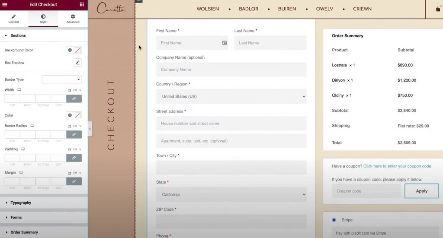Open the Border Type dropdown
The width and height of the screenshot is (443, 238).
tap(61, 79)
